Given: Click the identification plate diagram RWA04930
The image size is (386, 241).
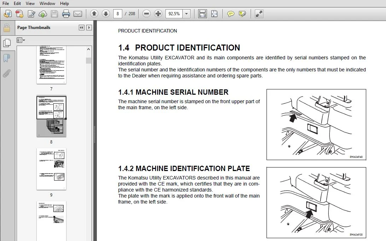Looking at the screenshot, I should 316,202.
